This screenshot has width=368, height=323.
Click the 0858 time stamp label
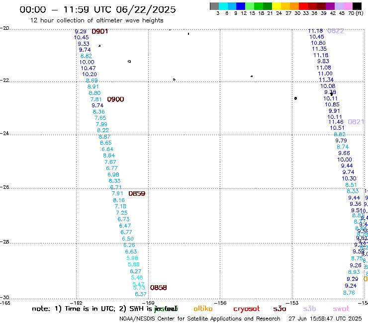pyautogui.click(x=159, y=288)
